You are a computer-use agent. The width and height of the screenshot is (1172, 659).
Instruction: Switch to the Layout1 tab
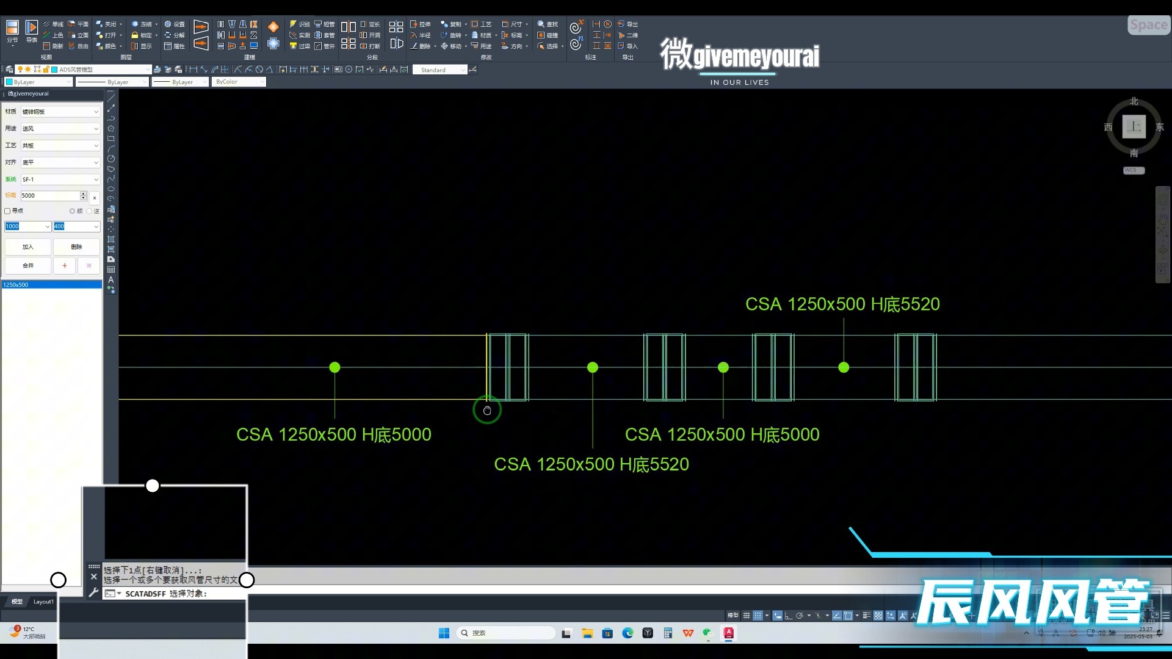coord(43,602)
